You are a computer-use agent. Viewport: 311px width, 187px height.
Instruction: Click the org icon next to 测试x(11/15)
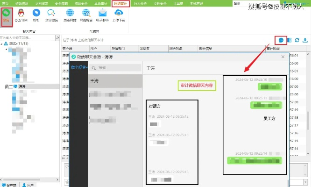point(6,43)
